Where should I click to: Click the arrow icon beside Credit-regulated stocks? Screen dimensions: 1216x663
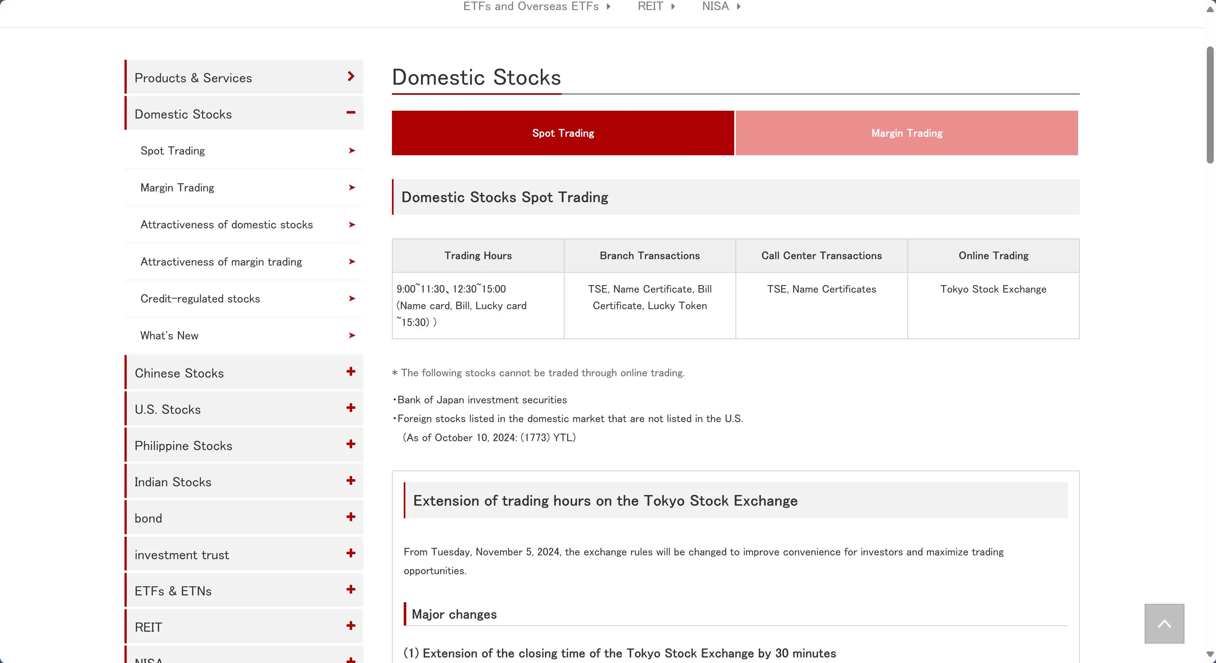click(352, 298)
